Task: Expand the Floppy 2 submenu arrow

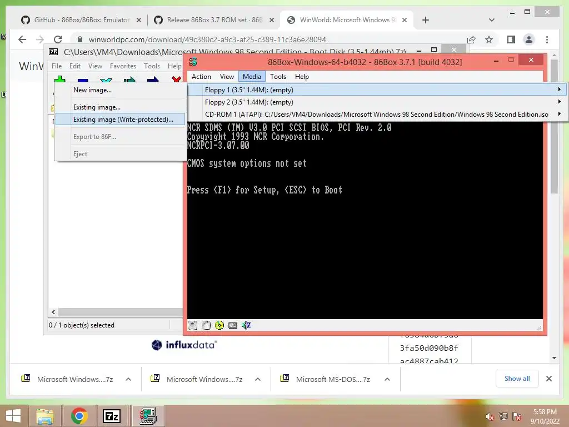Action: (x=559, y=102)
